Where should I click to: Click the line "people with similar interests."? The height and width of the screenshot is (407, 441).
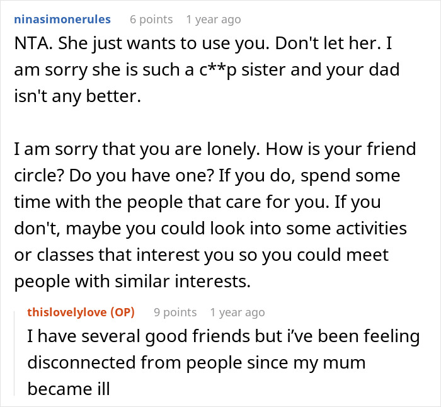pos(132,281)
